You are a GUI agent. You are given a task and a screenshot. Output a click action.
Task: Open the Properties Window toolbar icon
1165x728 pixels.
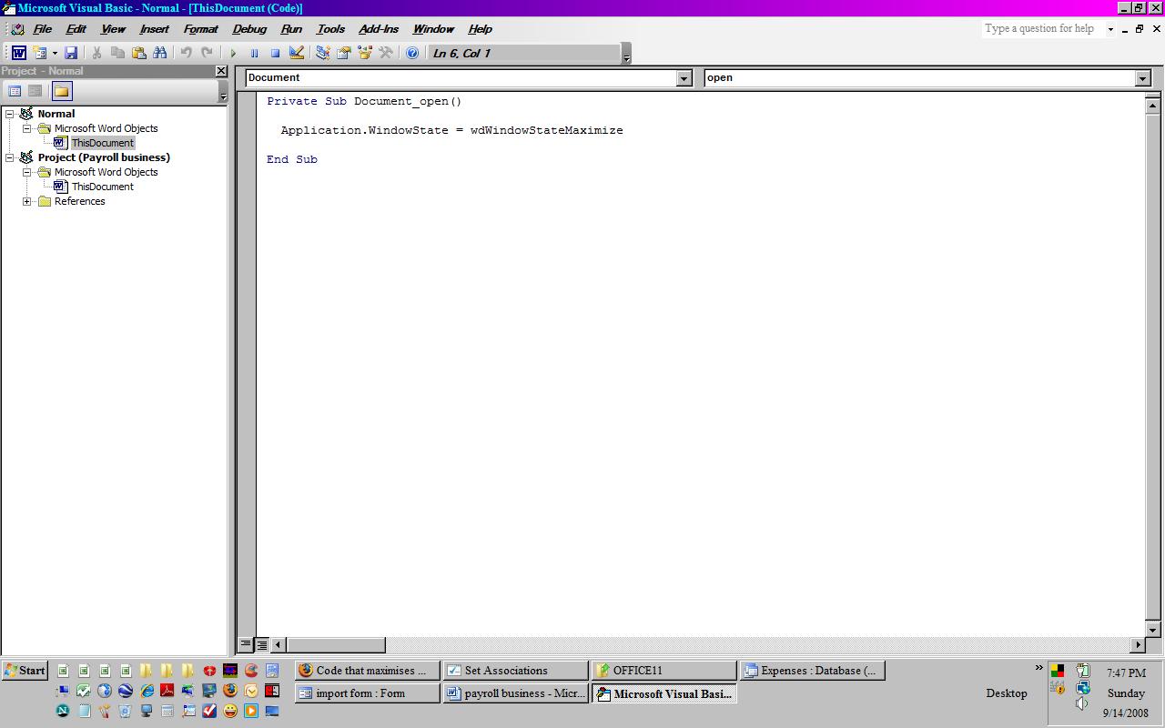pos(343,53)
